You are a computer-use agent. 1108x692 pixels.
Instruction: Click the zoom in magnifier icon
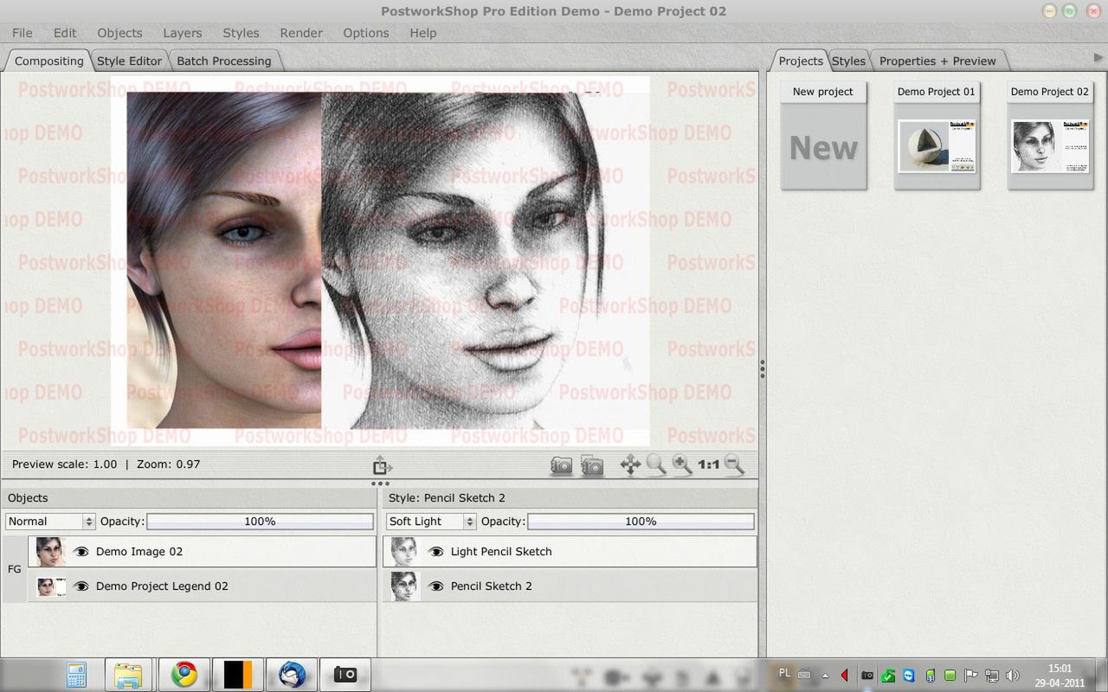[682, 465]
